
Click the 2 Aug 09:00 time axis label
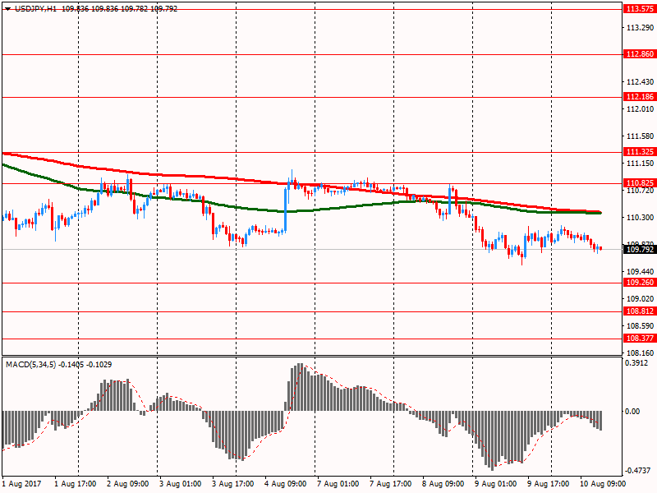(128, 484)
